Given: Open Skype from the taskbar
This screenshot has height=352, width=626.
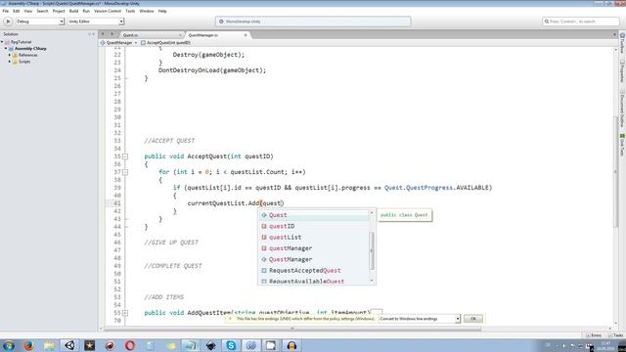Looking at the screenshot, I should pos(231,345).
